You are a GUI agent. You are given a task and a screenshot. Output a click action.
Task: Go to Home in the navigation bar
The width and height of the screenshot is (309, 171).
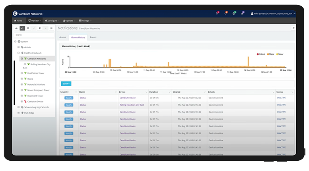[x=18, y=21]
